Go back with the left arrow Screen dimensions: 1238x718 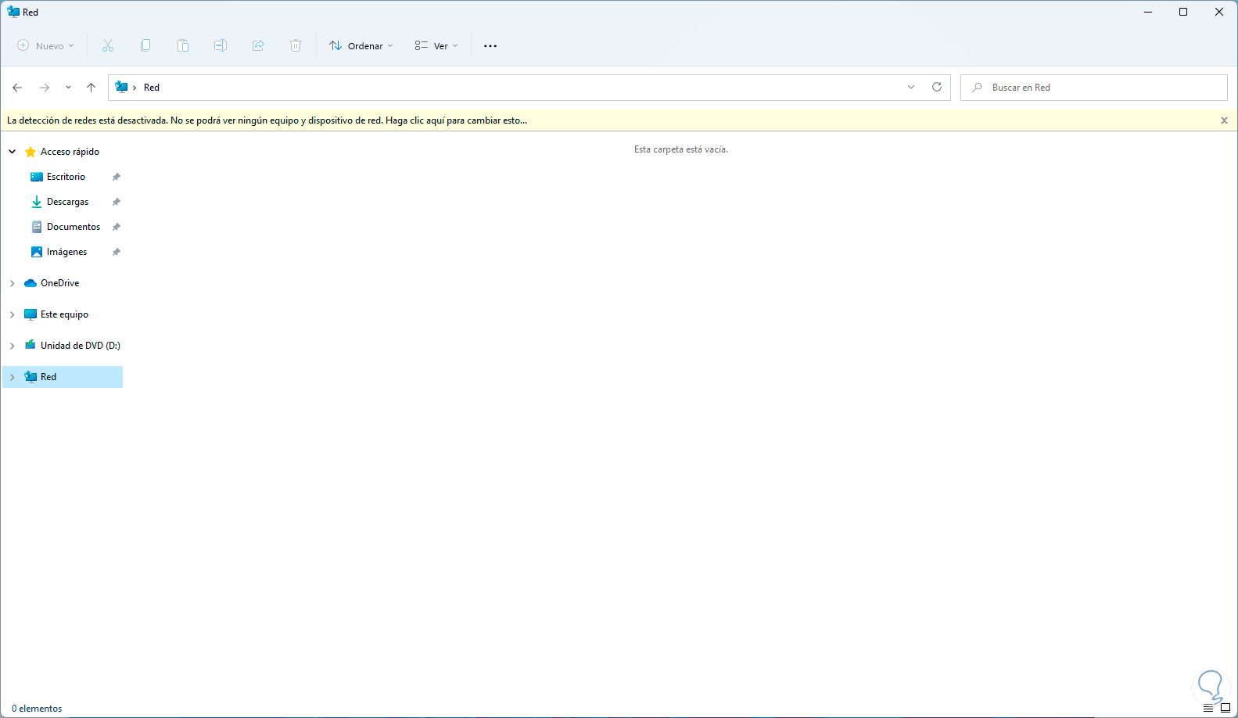pyautogui.click(x=17, y=88)
